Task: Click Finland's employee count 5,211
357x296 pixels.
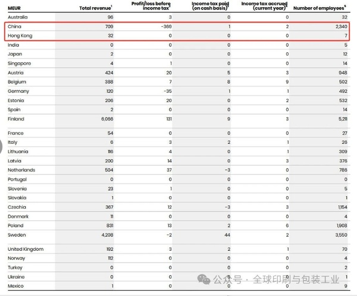Action: [x=343, y=119]
